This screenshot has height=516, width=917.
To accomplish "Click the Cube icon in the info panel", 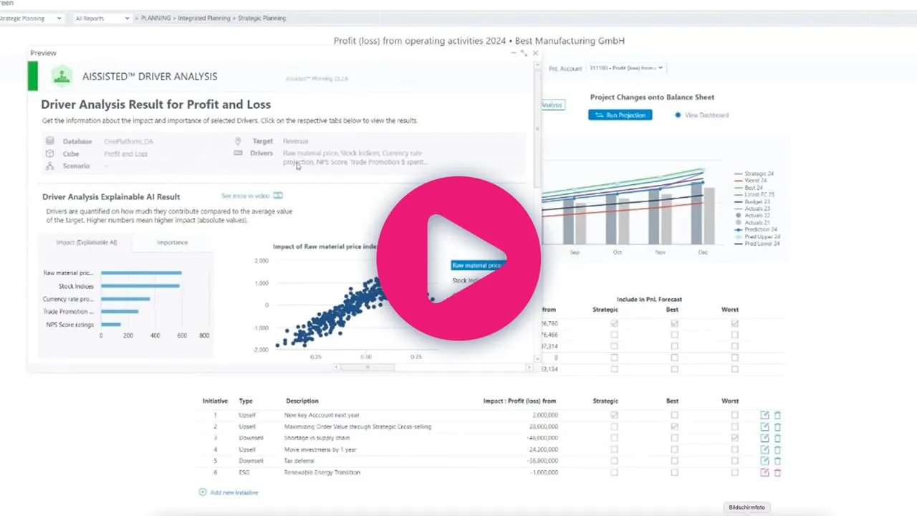I will tap(49, 153).
